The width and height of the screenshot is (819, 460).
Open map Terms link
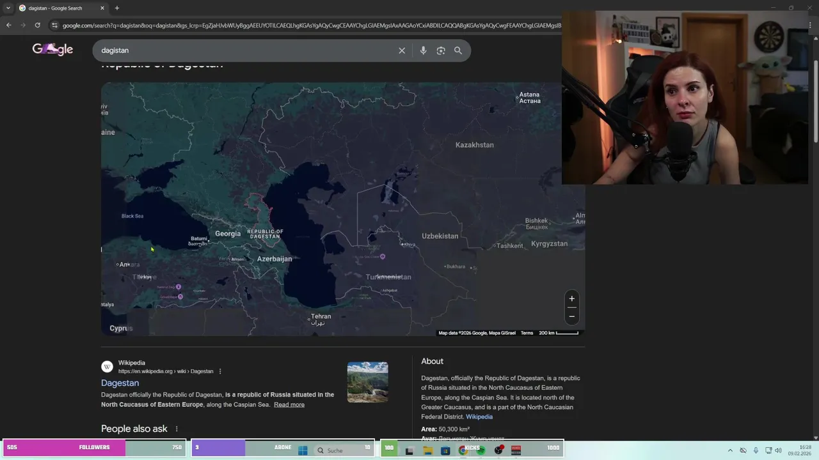pos(527,333)
